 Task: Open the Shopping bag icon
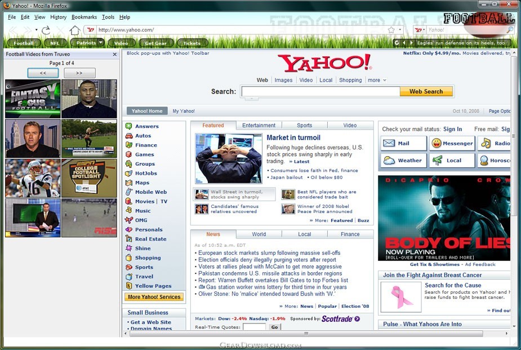point(129,258)
